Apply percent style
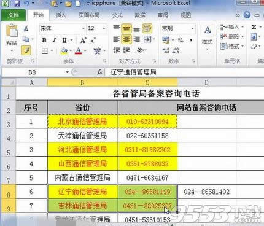Screen dimensions: 264x226 coord(181,40)
